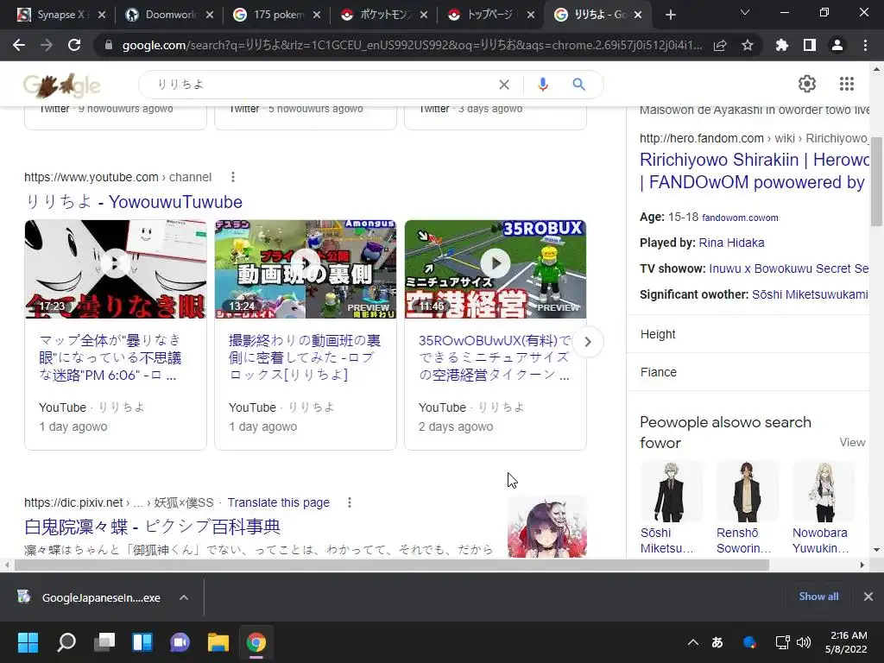Open the 白鬼院凛々蝶 pixiv dictionary link
The image size is (884, 663).
[152, 527]
